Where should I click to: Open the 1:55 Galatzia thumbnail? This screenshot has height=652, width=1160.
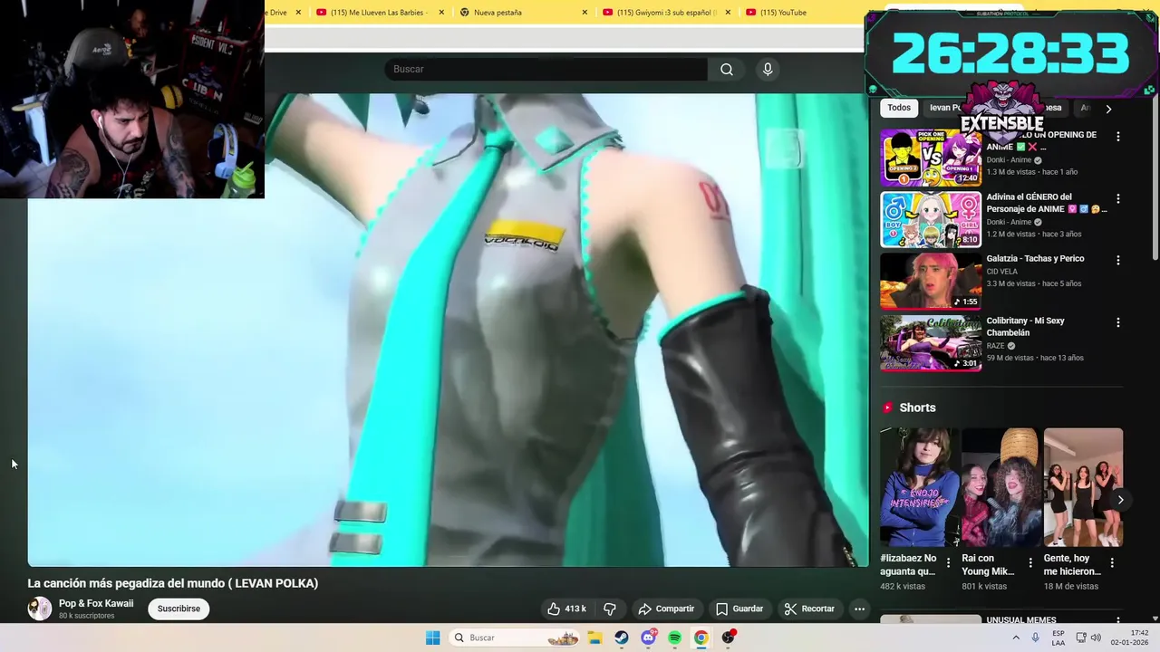(x=931, y=281)
